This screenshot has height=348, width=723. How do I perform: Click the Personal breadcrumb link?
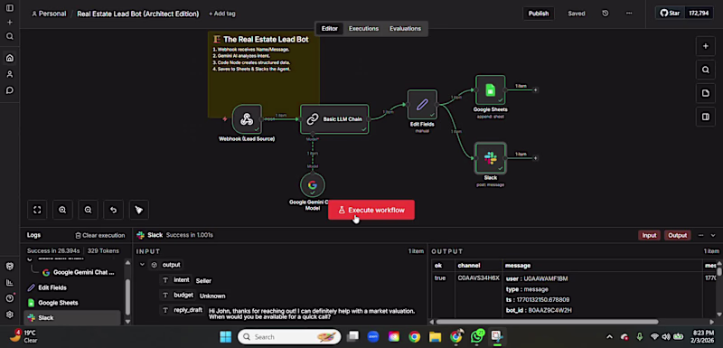point(49,14)
